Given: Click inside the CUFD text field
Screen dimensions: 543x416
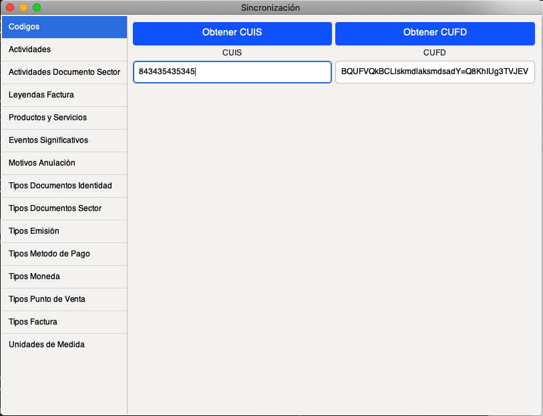Looking at the screenshot, I should click(x=435, y=71).
